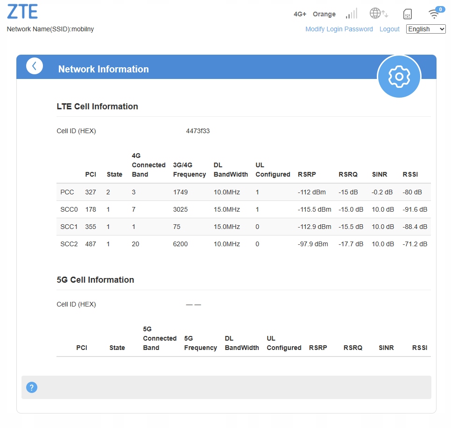Click the LTE table RSRQ column header
This screenshot has height=428, width=451.
(348, 174)
